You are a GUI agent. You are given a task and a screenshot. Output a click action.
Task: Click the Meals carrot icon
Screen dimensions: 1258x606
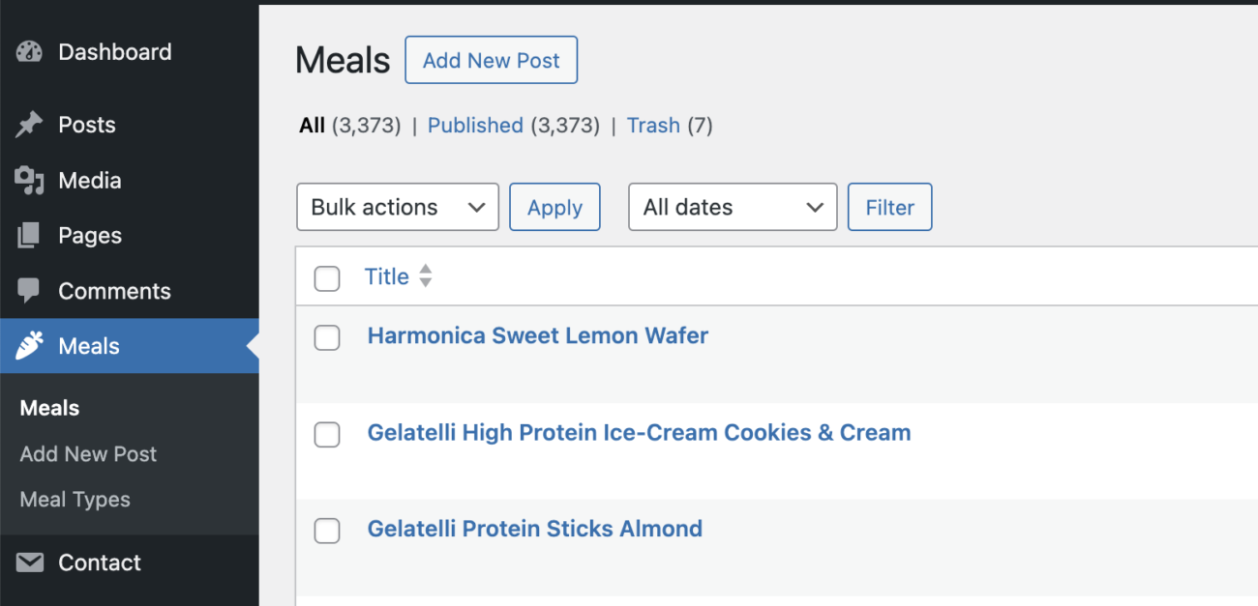click(29, 346)
